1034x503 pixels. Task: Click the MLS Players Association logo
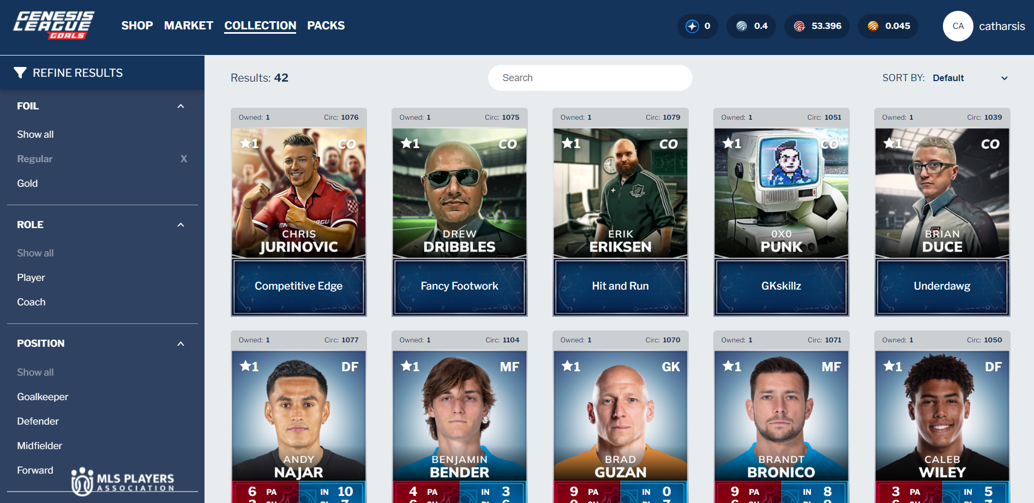(123, 481)
